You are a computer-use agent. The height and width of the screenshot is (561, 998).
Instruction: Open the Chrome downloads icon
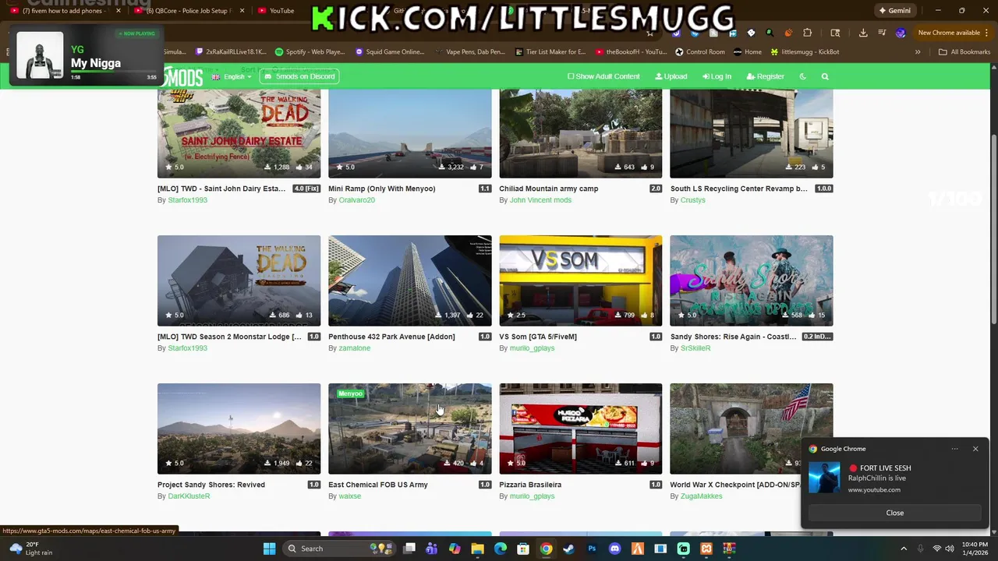tap(863, 33)
